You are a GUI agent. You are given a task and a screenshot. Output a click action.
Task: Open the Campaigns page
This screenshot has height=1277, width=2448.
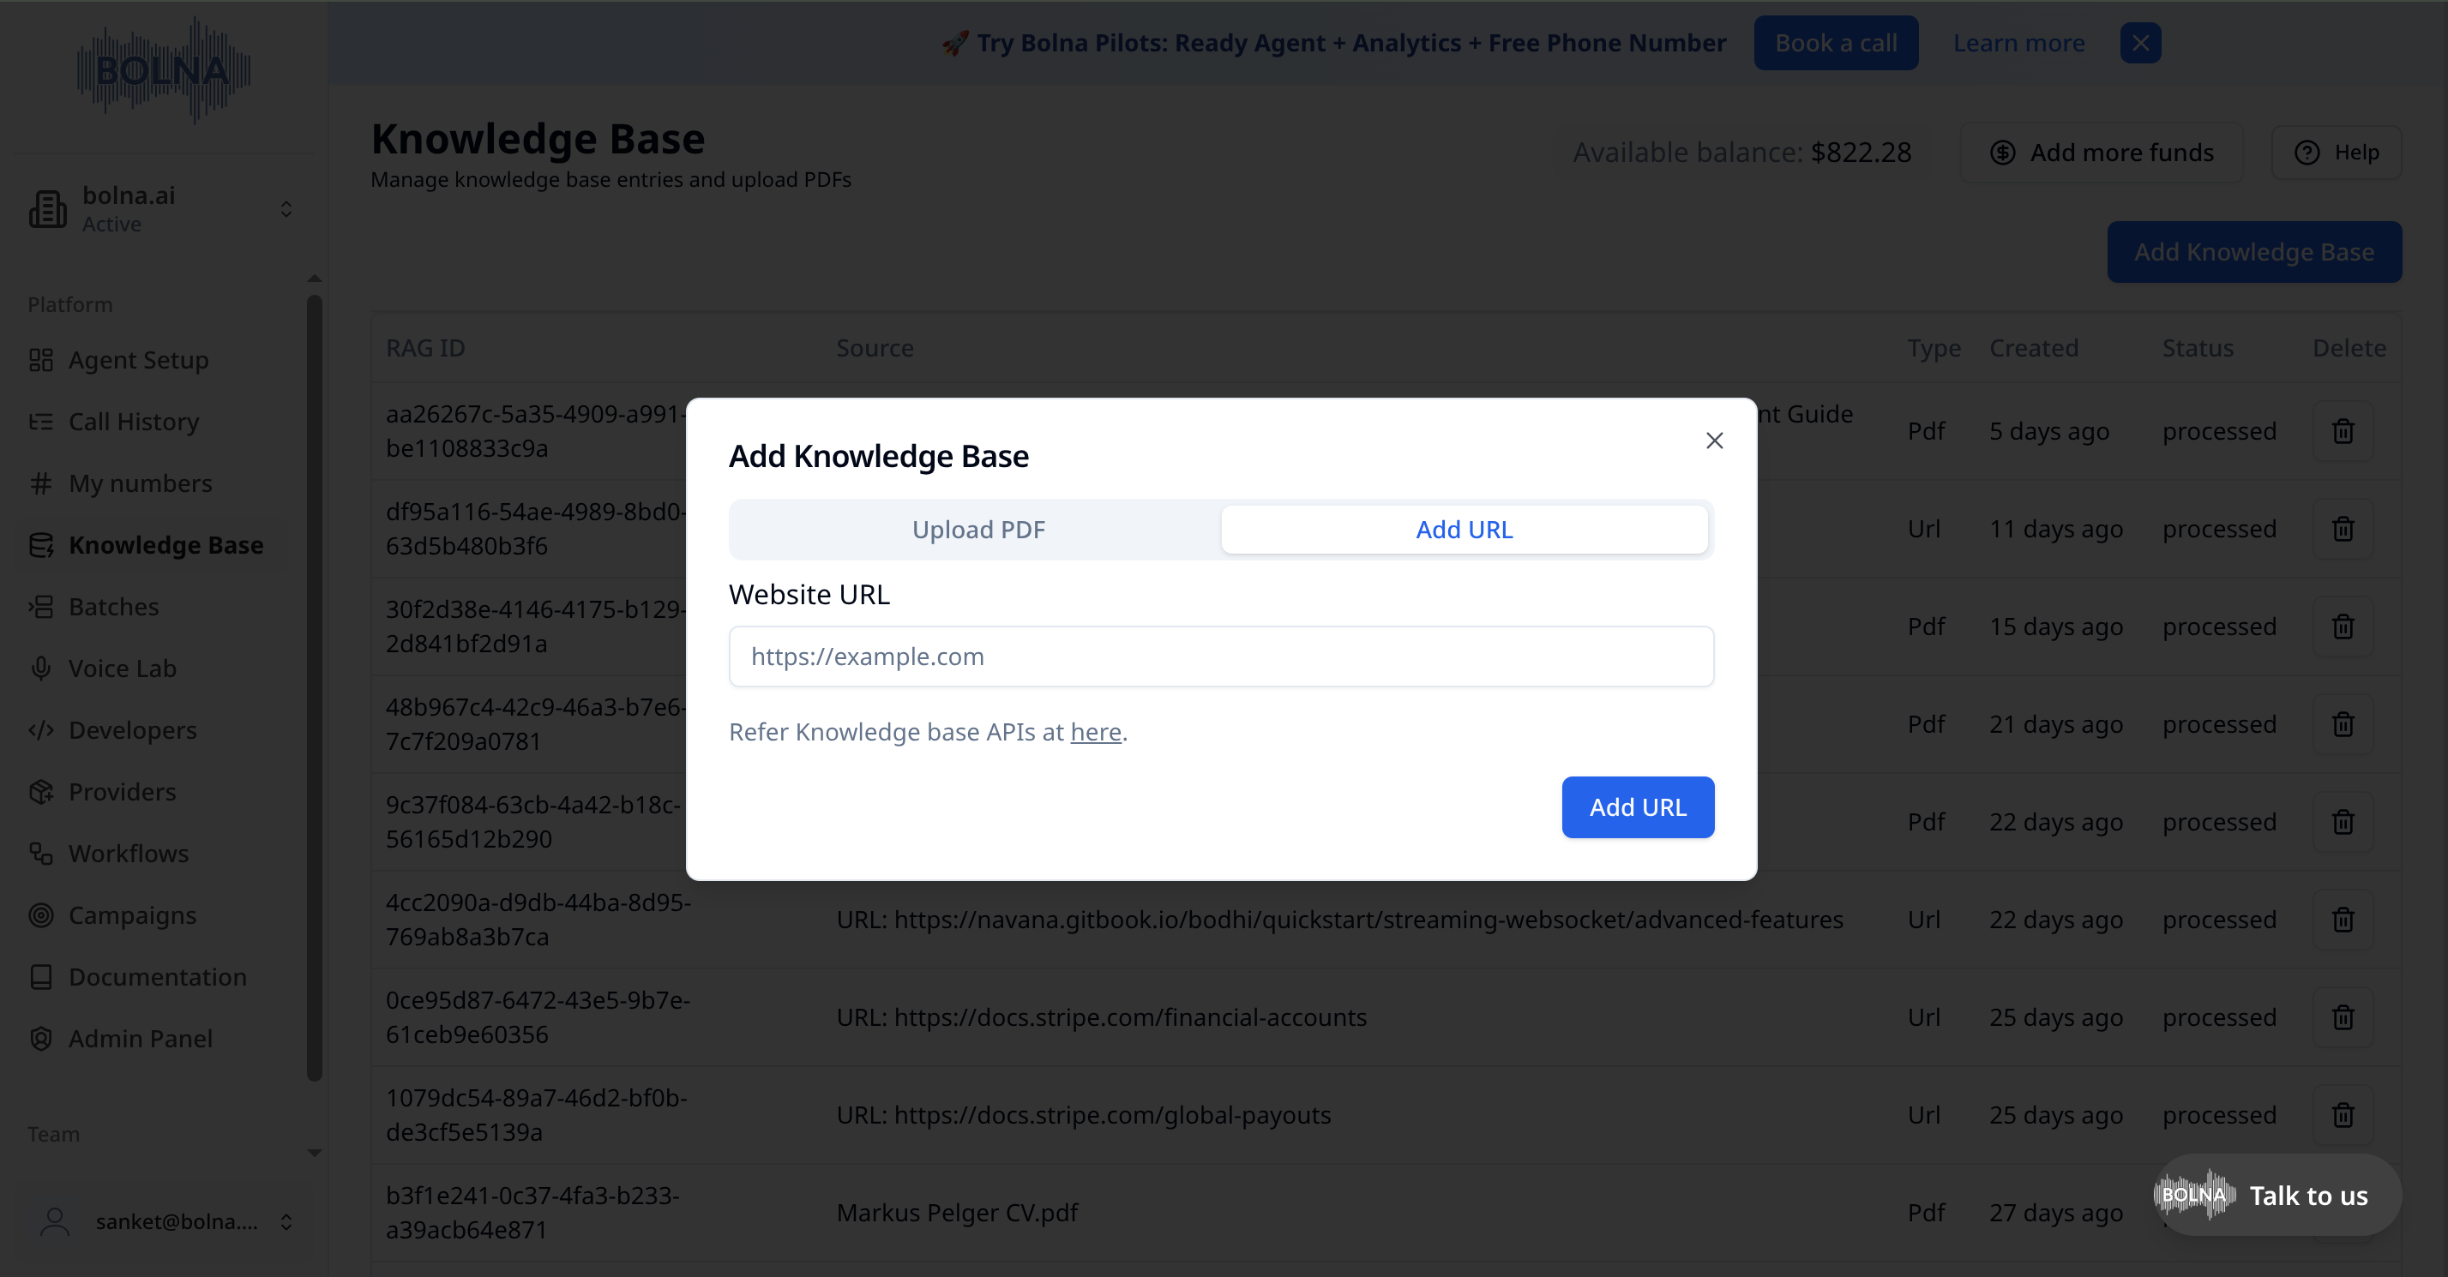pos(132,915)
